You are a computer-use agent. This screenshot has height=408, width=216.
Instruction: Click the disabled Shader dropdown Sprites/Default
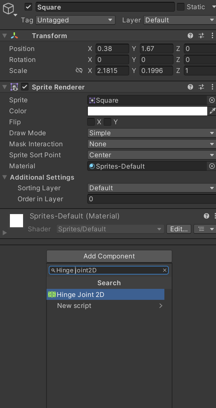click(x=111, y=229)
